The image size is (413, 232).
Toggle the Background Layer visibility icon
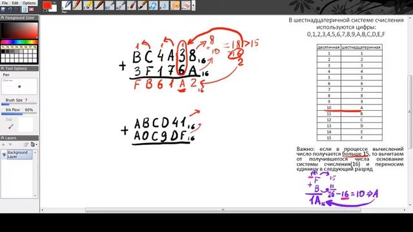click(4, 155)
